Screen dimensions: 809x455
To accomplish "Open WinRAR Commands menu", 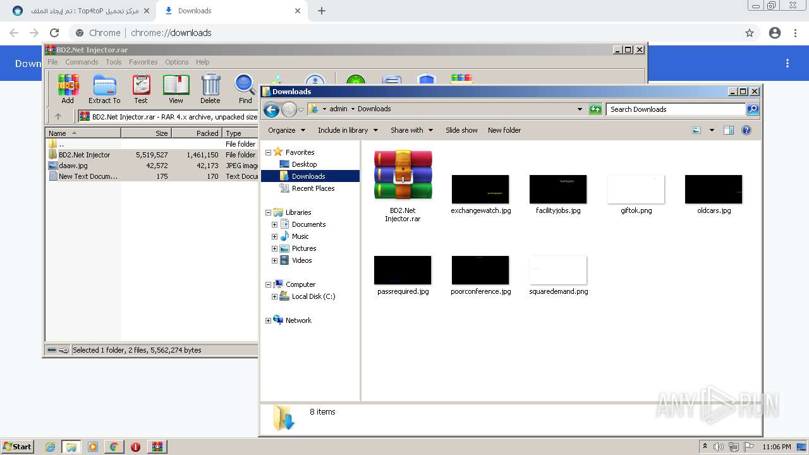I will [82, 62].
